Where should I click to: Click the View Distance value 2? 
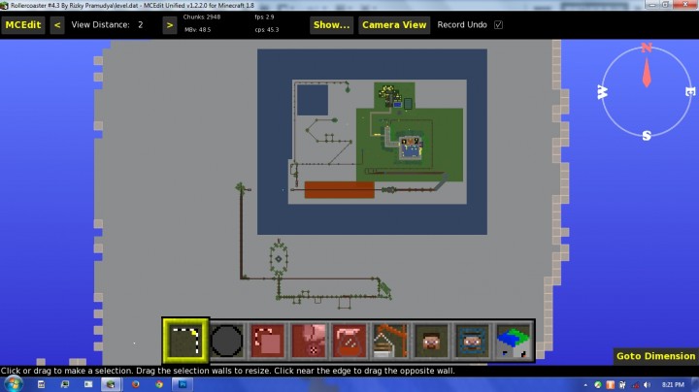click(141, 25)
